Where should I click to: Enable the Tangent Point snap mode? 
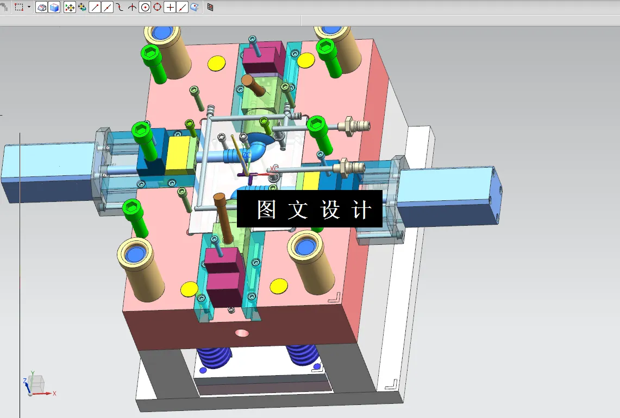tap(119, 7)
